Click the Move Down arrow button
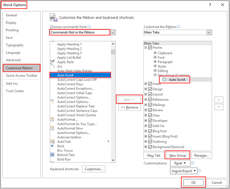Image resolution: width=230 pixels, height=189 pixels. click(x=219, y=107)
